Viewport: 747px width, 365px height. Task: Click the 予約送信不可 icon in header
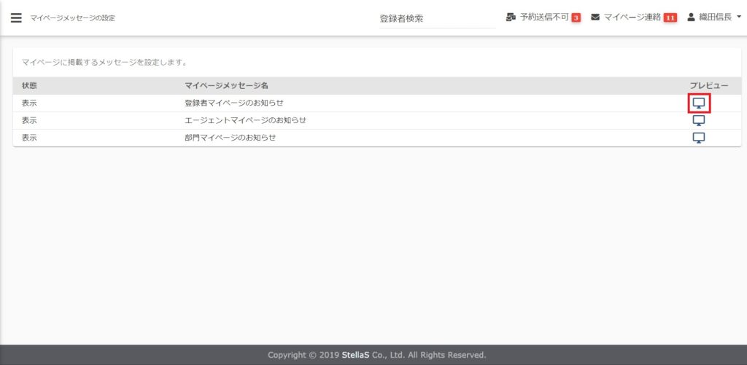511,17
